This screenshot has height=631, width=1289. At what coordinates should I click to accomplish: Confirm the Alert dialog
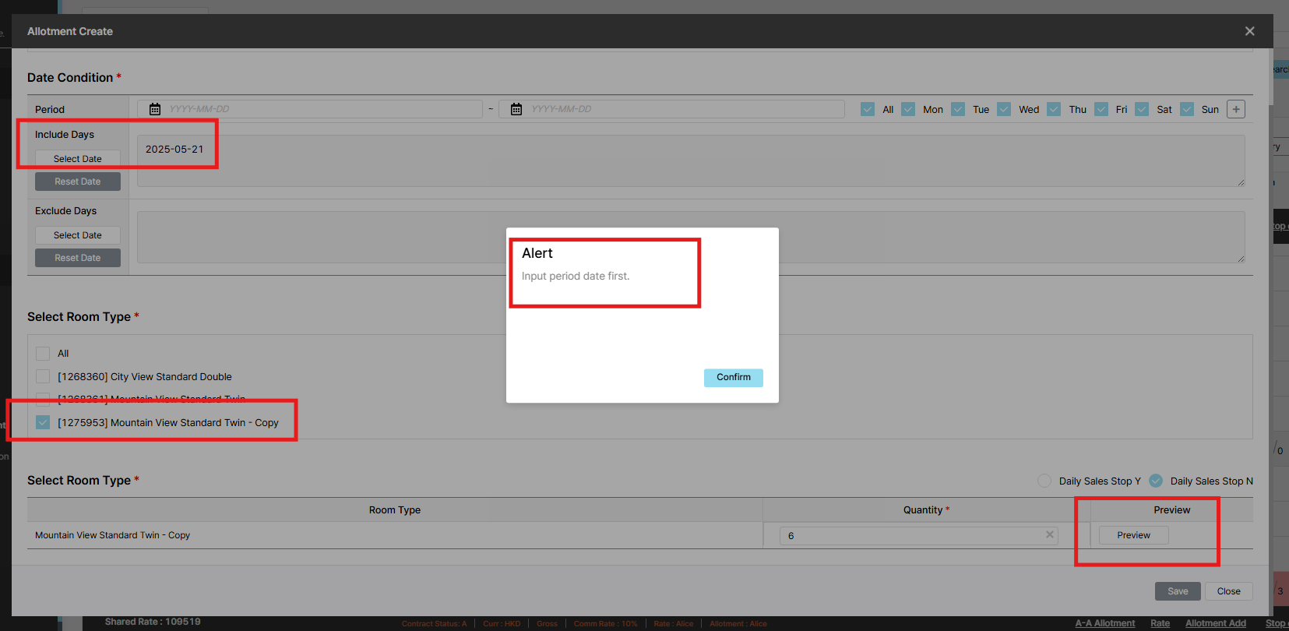(734, 377)
